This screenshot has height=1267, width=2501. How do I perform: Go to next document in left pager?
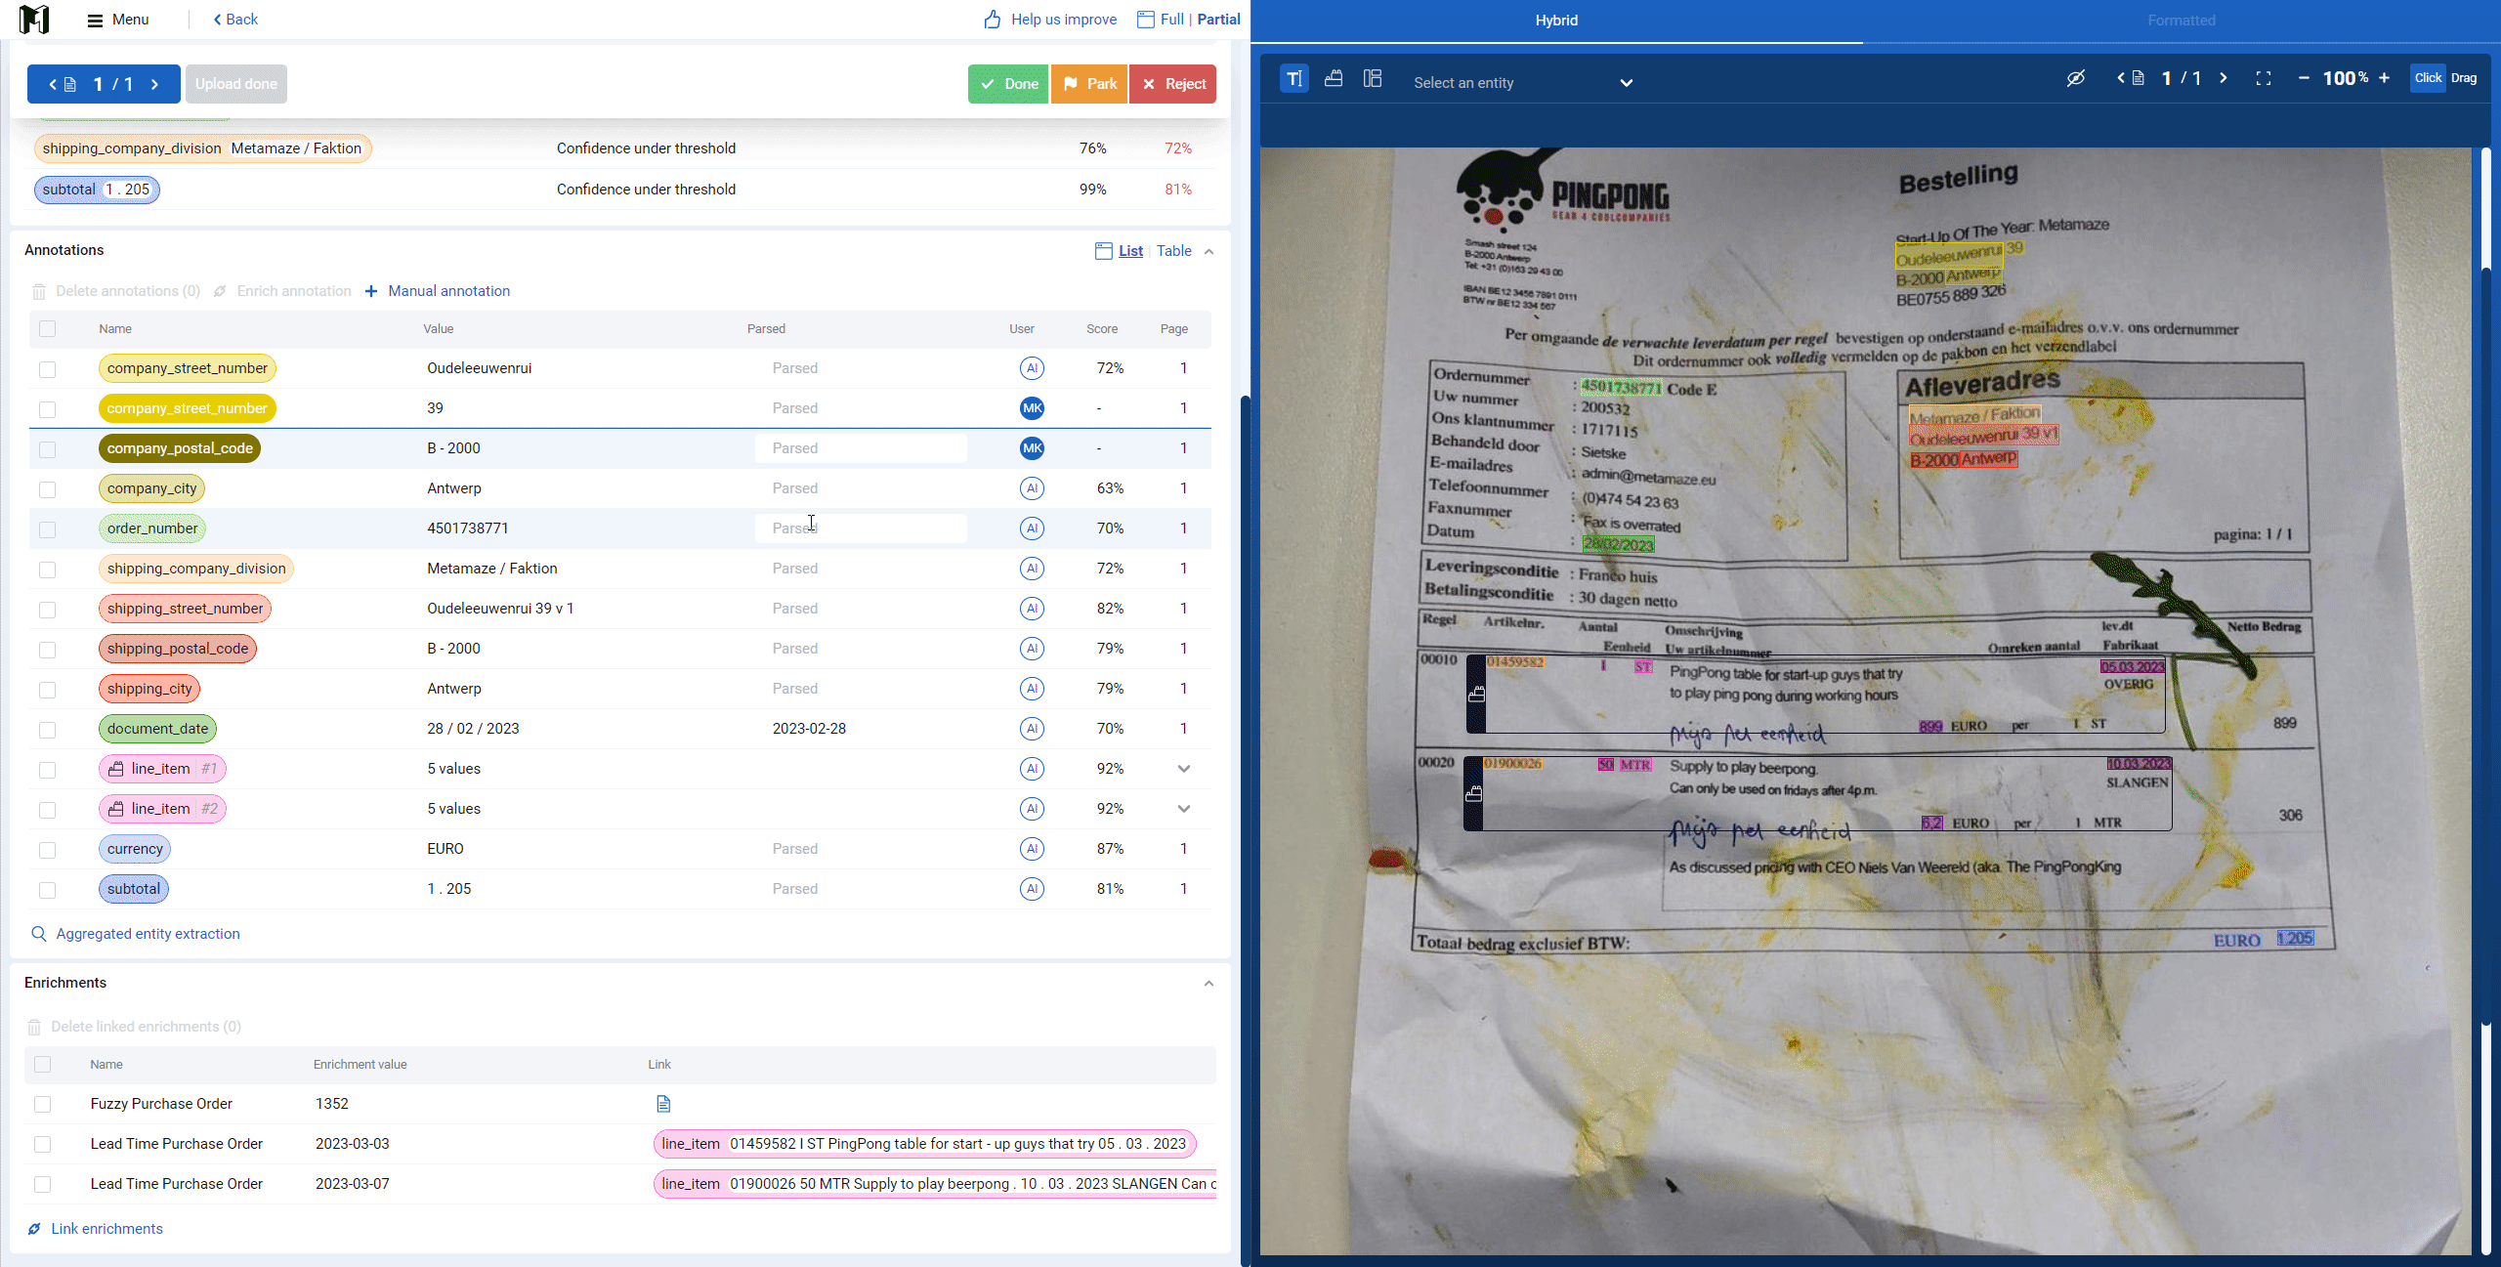[x=154, y=84]
